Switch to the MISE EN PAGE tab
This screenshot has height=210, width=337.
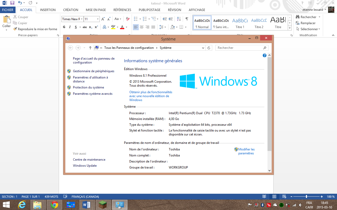[x=96, y=10]
